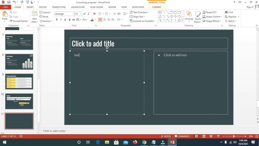Click the Format Painter brush icon
259x146 pixels.
point(11,21)
